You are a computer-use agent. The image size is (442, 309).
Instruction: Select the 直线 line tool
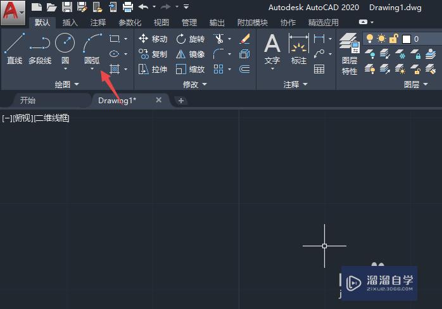[15, 49]
